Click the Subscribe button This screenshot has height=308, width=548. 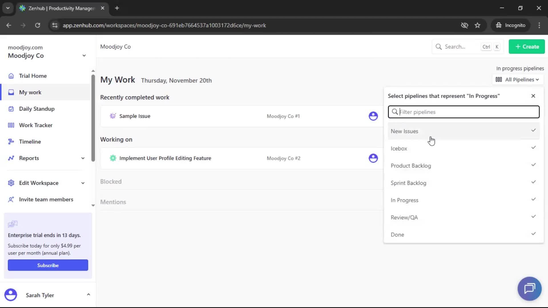48,265
